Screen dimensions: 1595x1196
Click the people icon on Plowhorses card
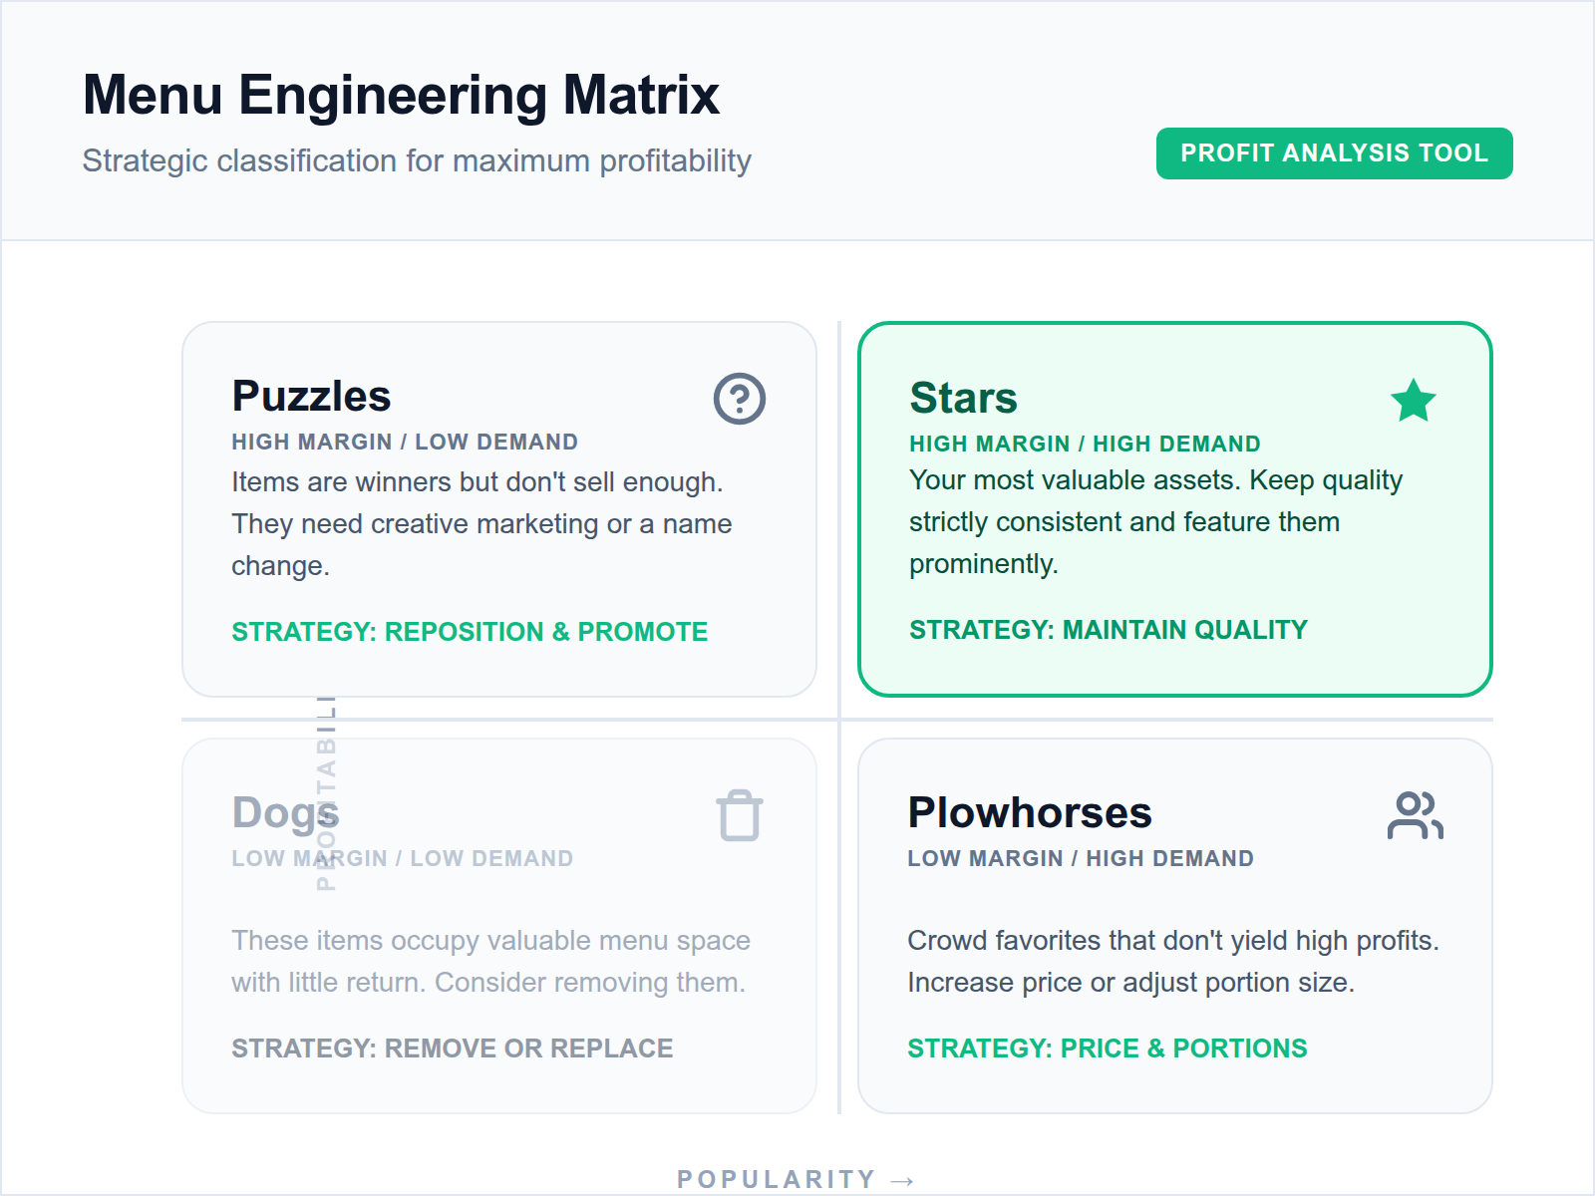[x=1415, y=815]
